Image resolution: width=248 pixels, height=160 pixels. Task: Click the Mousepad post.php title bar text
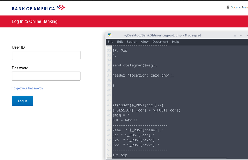pyautogui.click(x=163, y=35)
